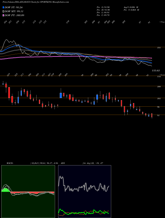Viewport: 165px width, 218px height.
Task: Click the 96 price axis label
Action: coord(158,107)
